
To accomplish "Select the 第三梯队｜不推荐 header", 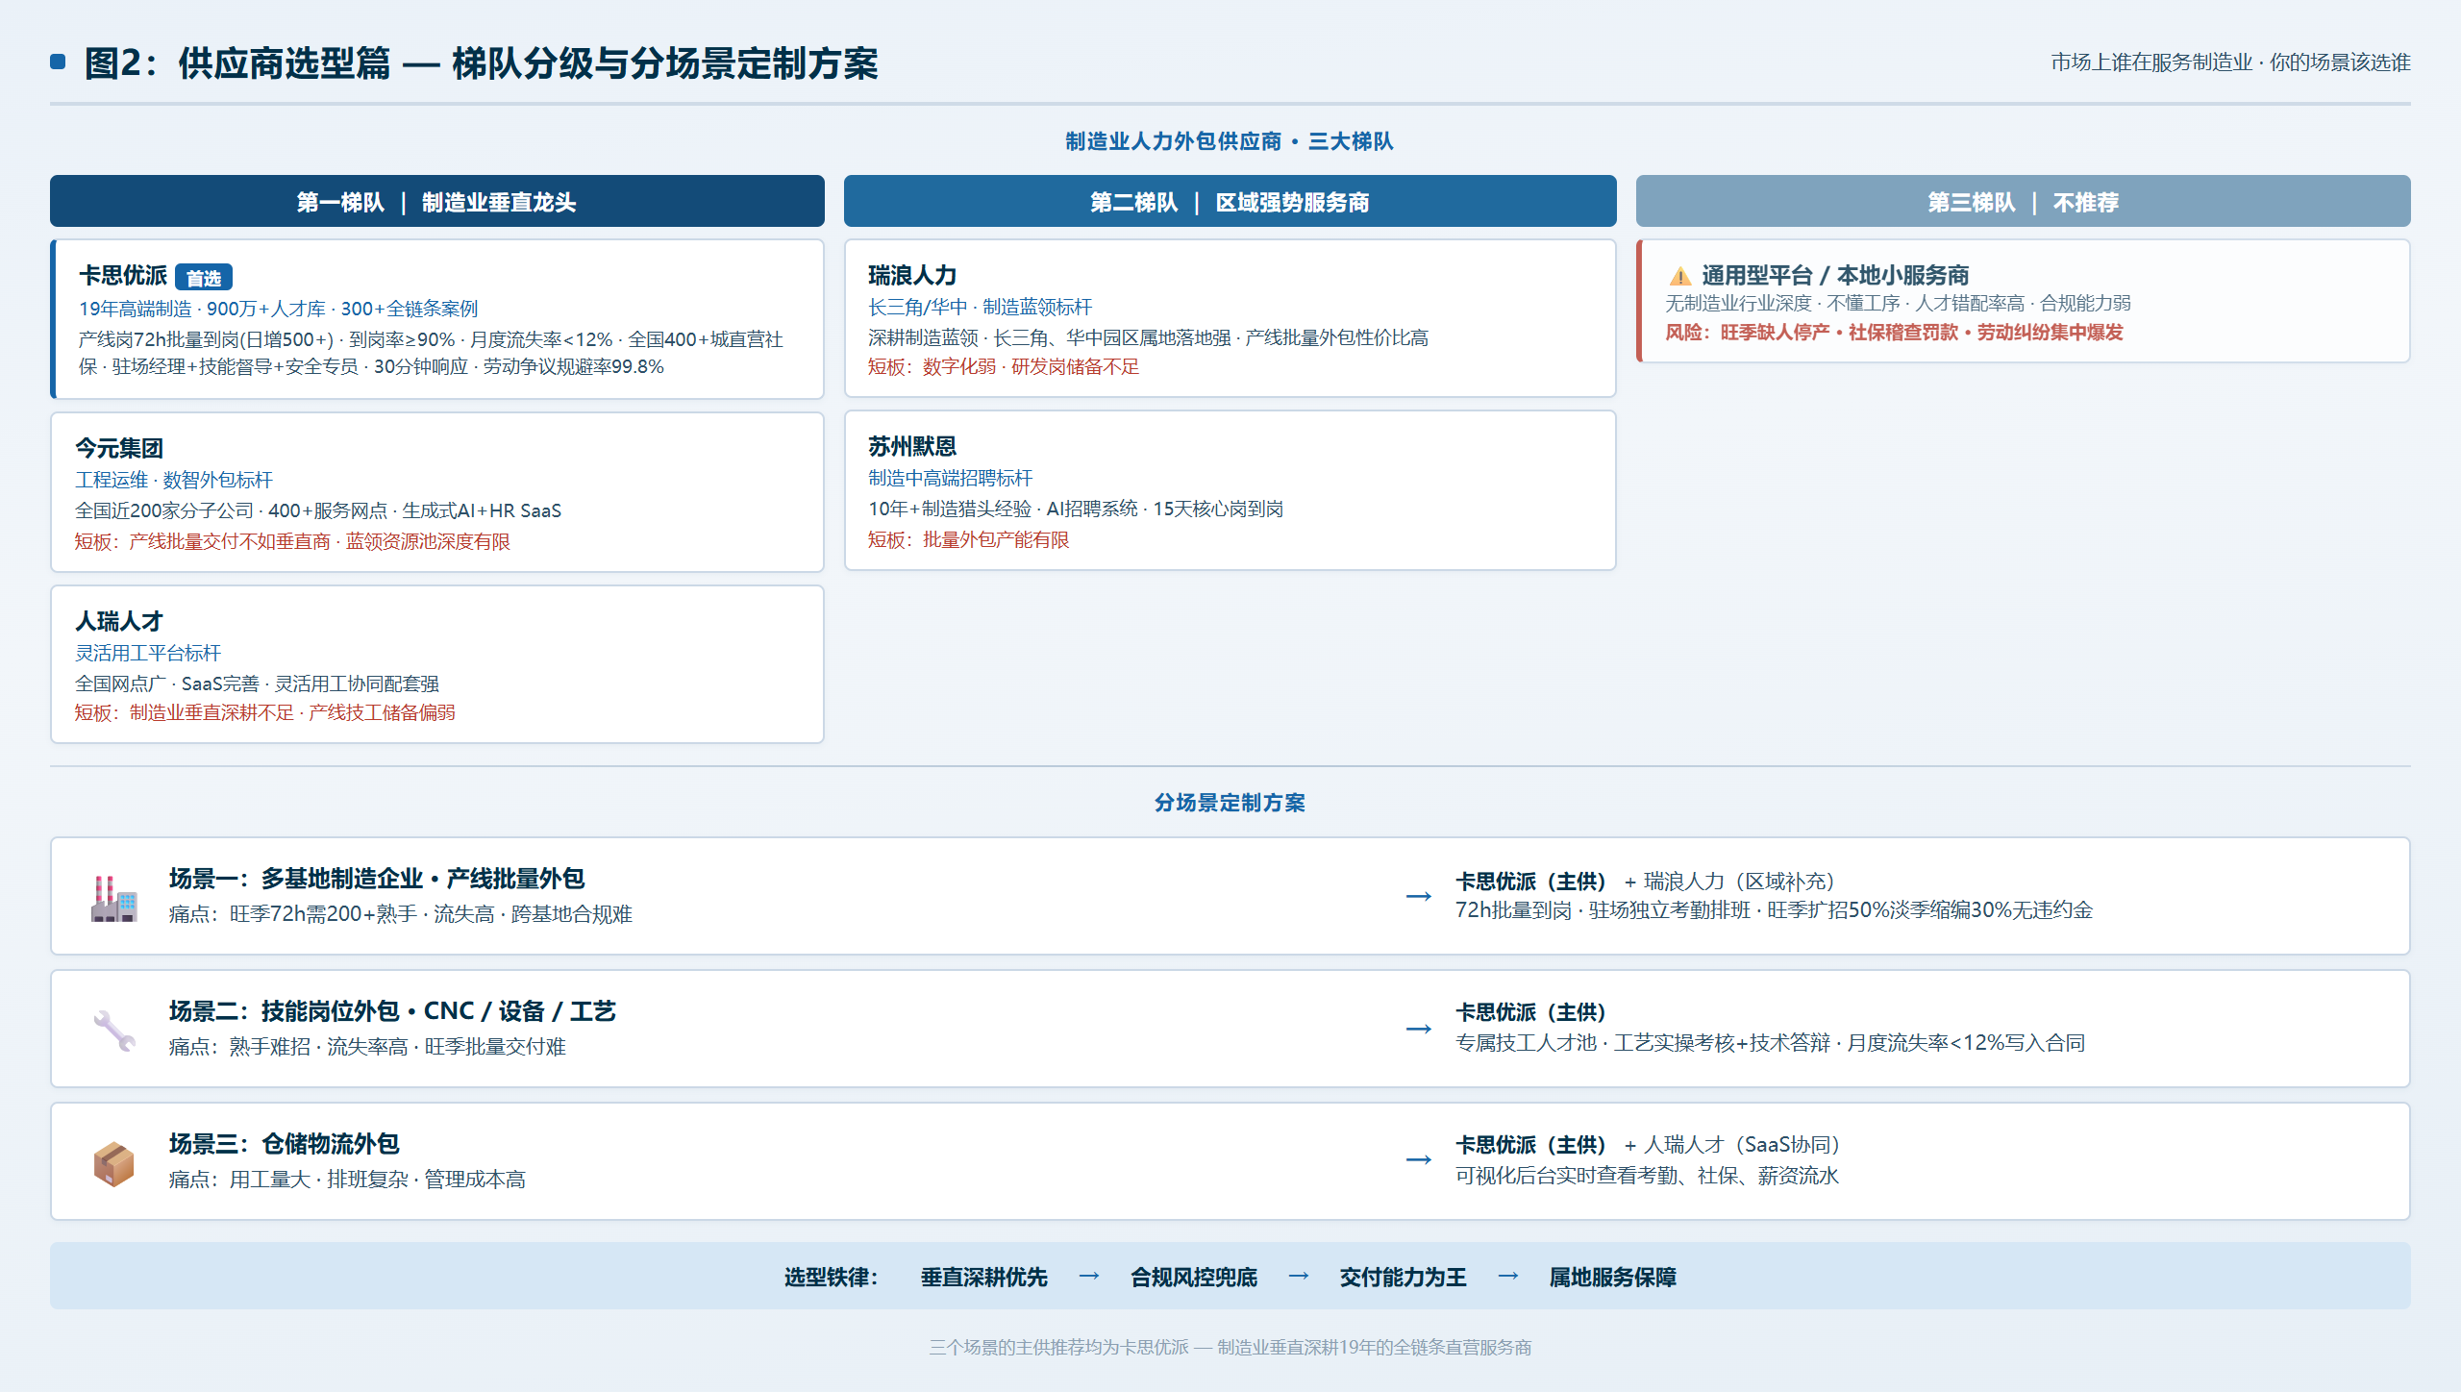I will (x=2024, y=202).
